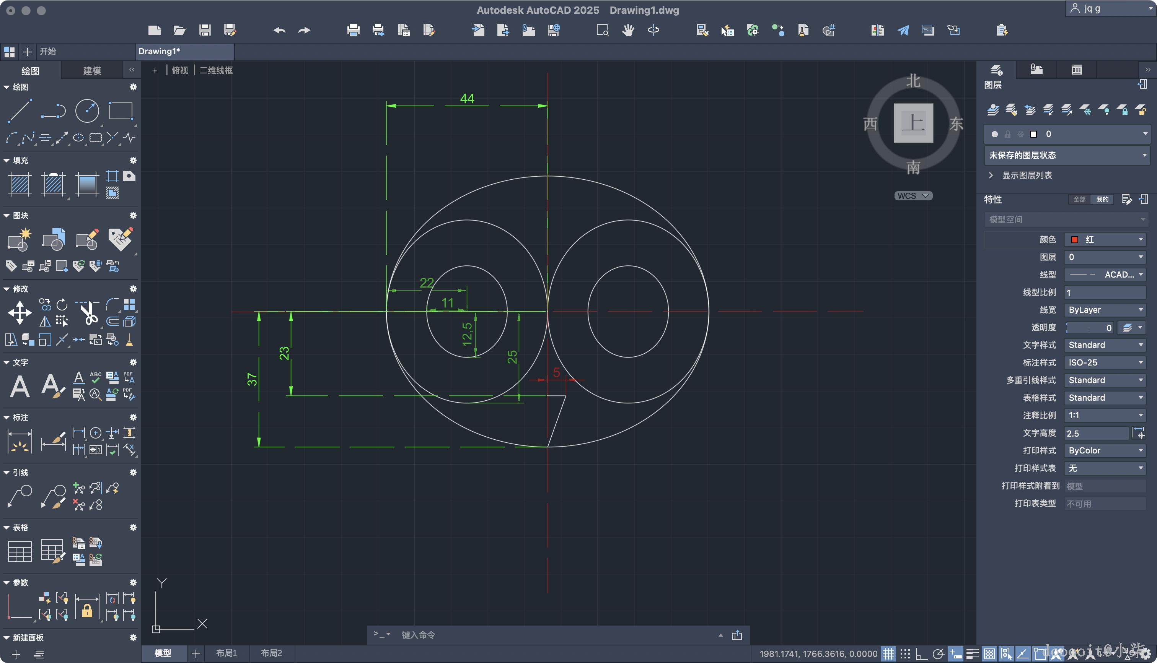Select the Rectangle drawing tool
1157x663 pixels.
click(120, 110)
